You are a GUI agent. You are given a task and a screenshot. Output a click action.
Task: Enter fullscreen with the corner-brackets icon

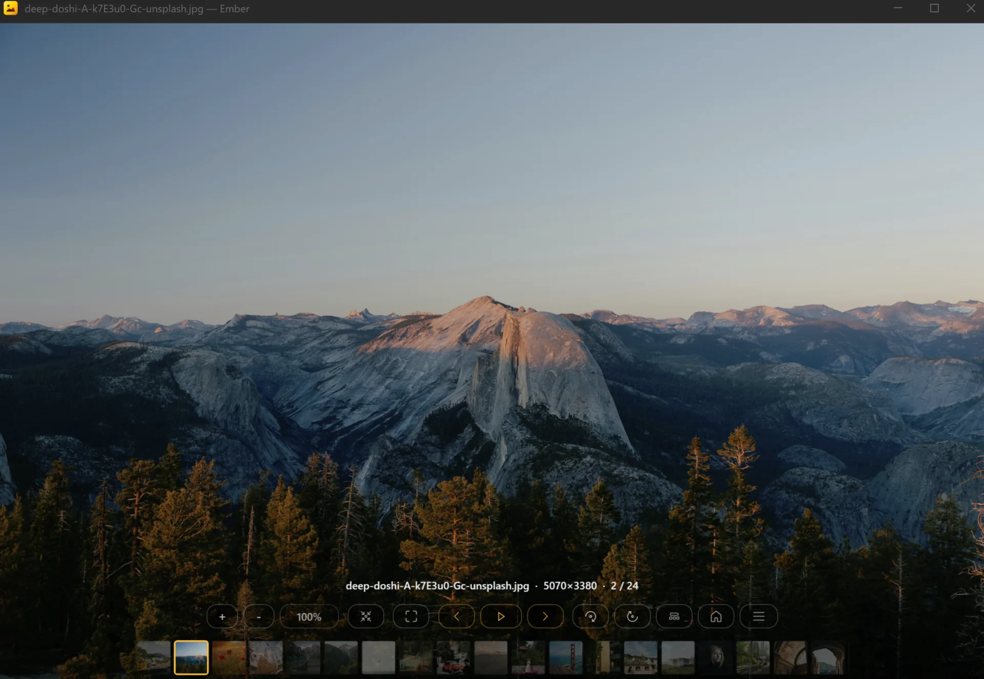[x=411, y=616]
